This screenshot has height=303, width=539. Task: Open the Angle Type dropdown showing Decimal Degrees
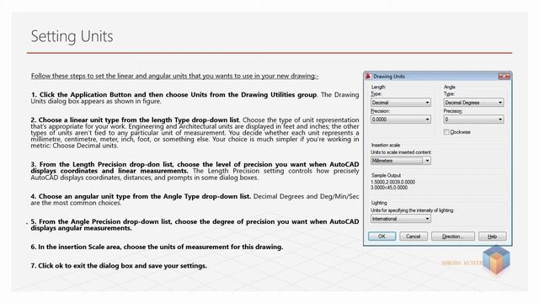[473, 103]
